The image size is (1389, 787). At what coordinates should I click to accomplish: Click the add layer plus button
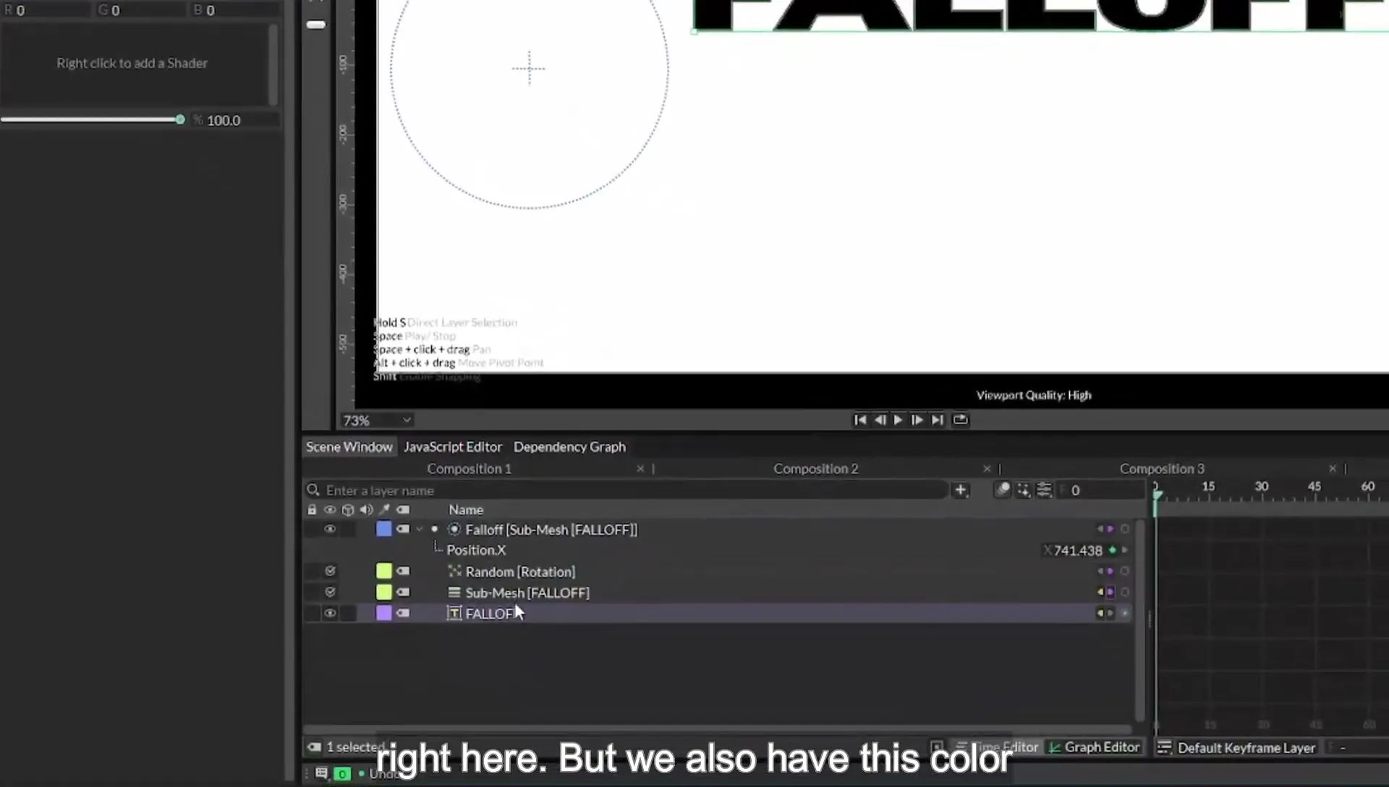[960, 490]
